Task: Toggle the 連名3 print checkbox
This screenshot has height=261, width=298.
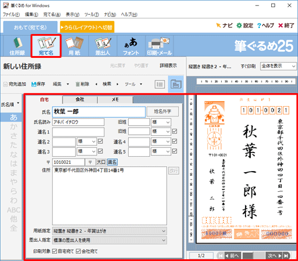Action: [100, 151]
